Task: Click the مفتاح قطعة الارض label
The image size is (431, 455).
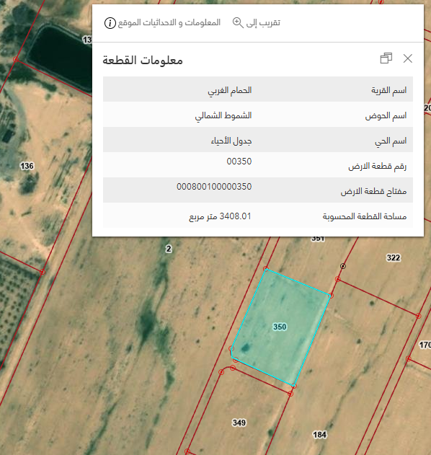Action: click(373, 191)
